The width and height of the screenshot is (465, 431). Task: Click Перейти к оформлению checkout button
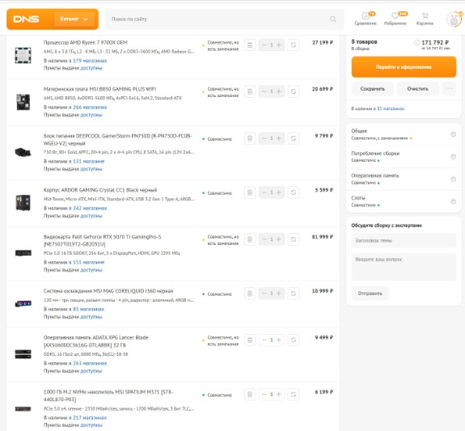pos(404,67)
